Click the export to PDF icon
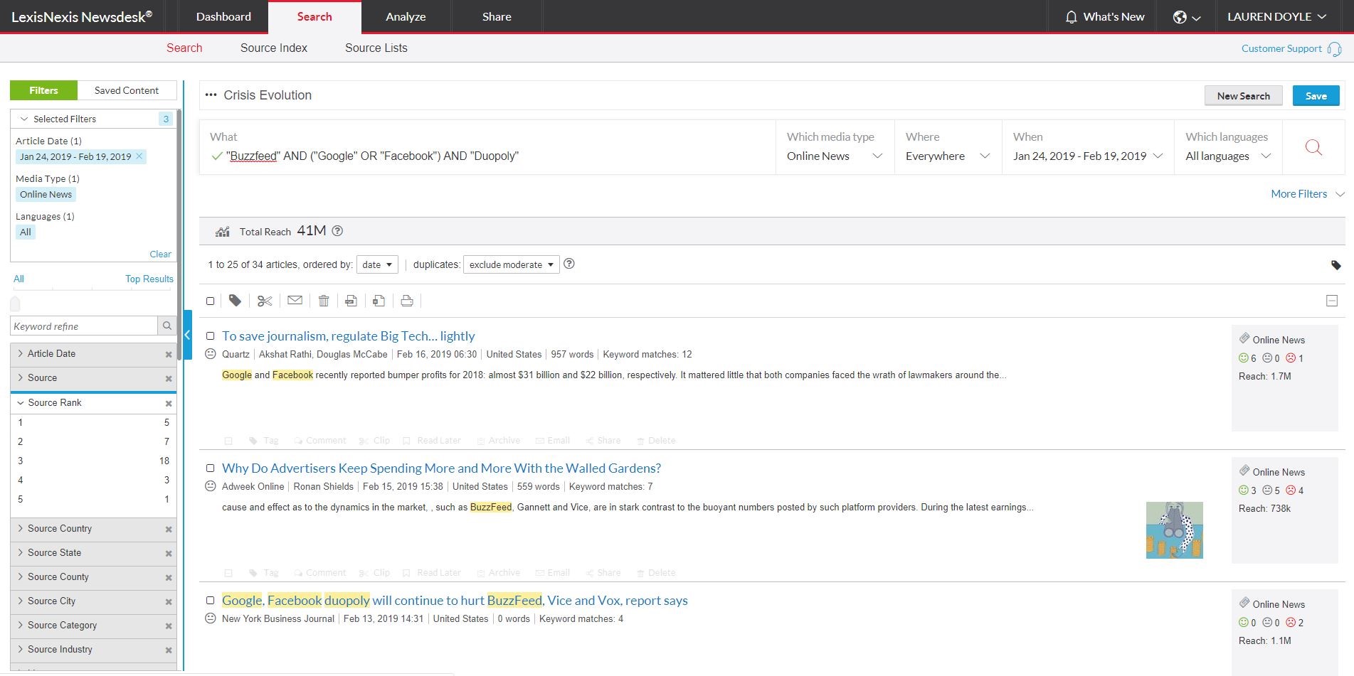The image size is (1354, 676). click(x=351, y=301)
